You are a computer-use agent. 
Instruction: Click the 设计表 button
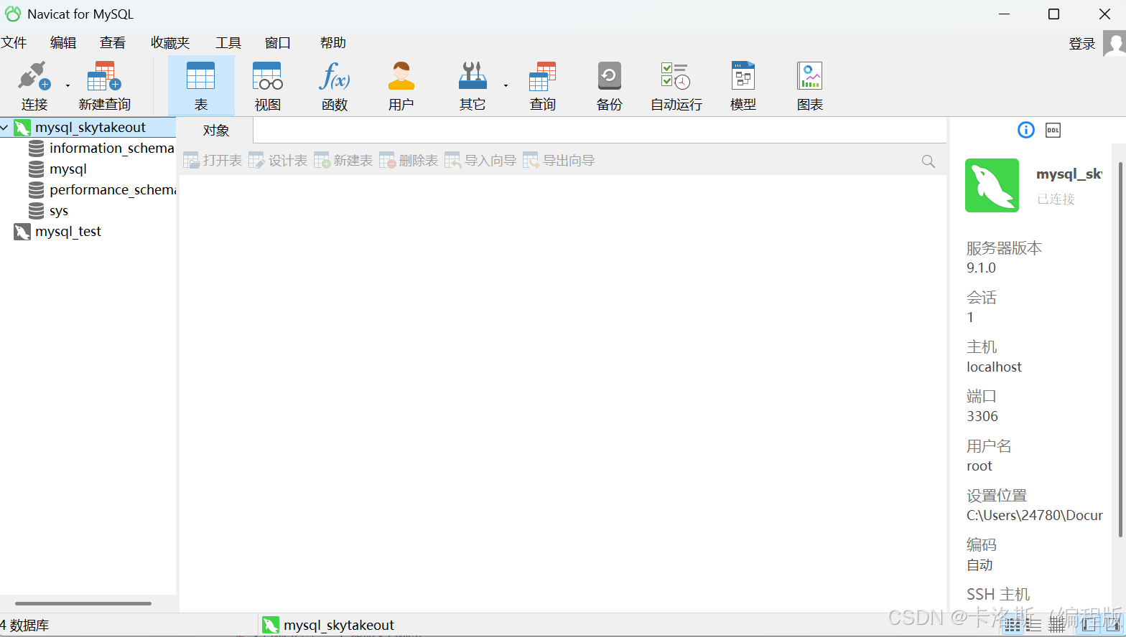pyautogui.click(x=278, y=161)
